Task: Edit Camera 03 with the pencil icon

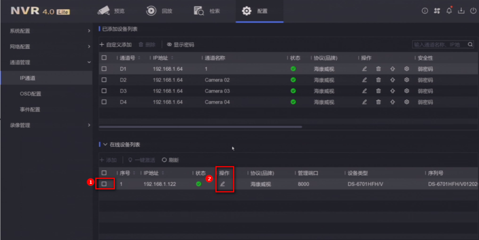Action: tap(364, 91)
